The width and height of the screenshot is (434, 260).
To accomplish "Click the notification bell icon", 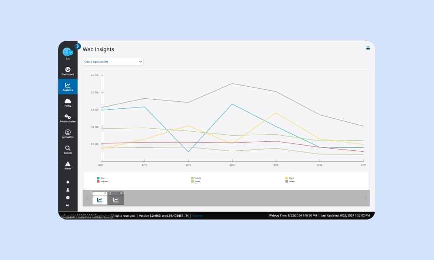I will 68,182.
